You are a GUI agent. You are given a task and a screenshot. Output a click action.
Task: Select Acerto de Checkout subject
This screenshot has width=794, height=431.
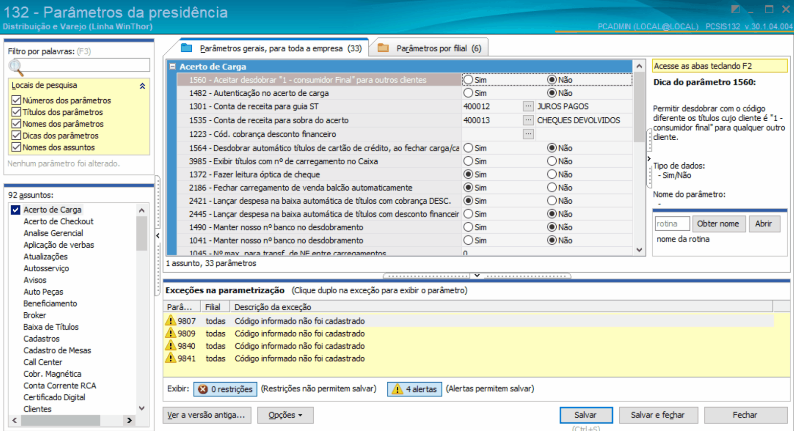click(x=58, y=221)
